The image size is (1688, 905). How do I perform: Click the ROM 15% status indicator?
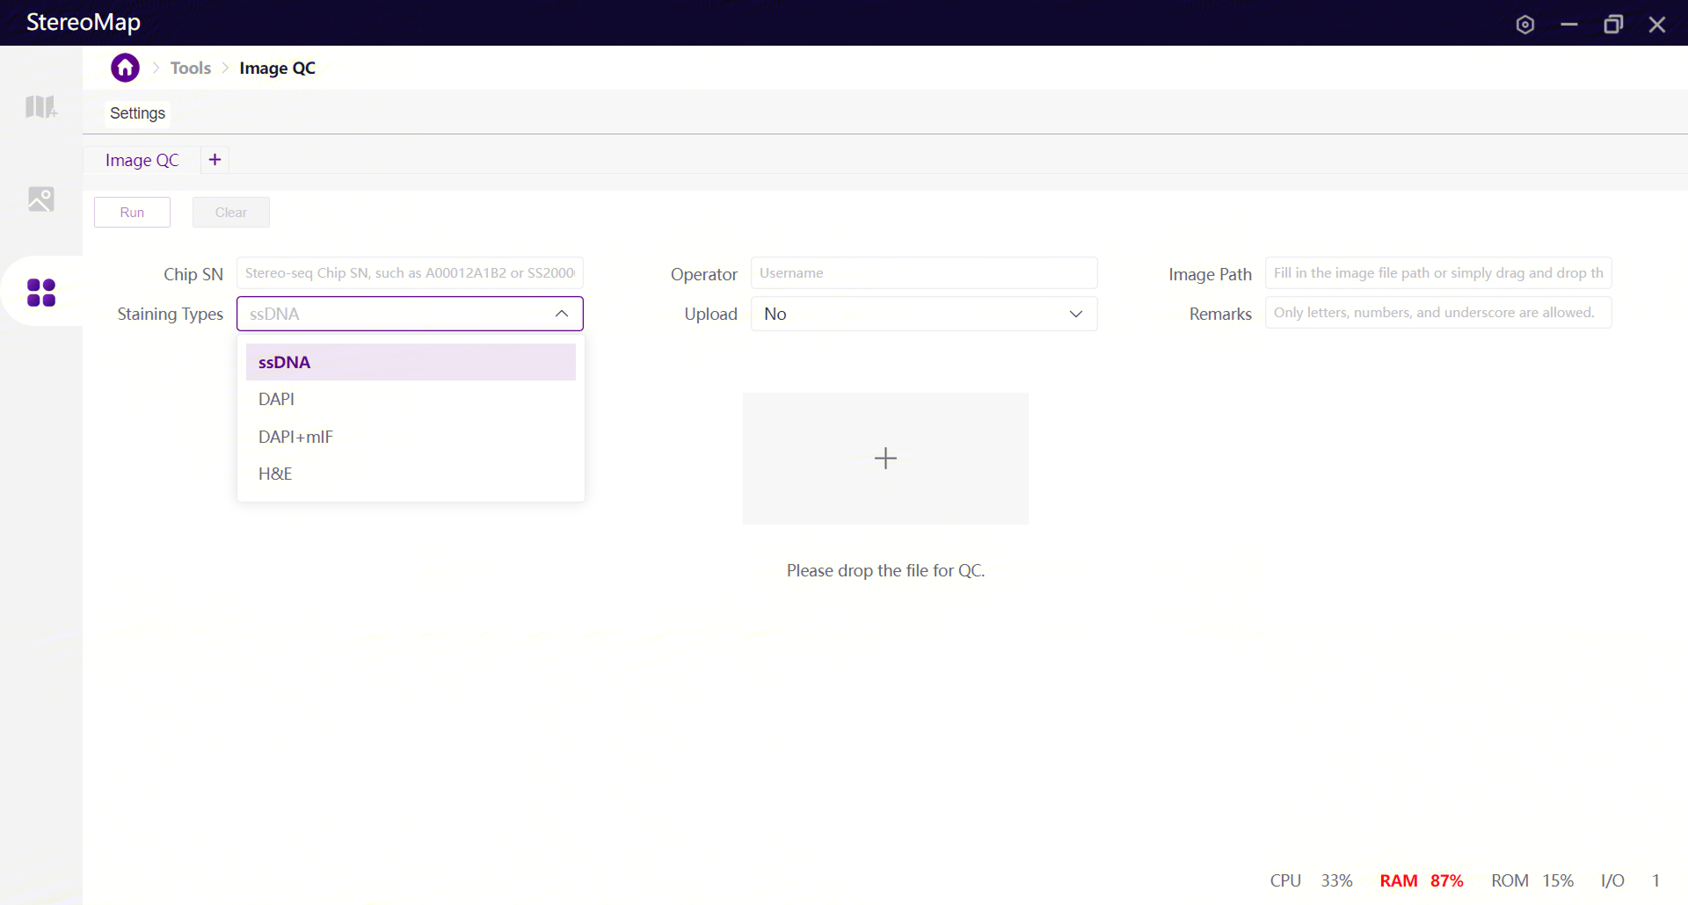pos(1532,880)
